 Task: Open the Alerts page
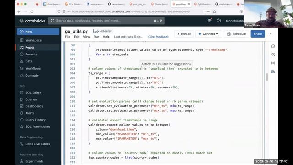29,113
